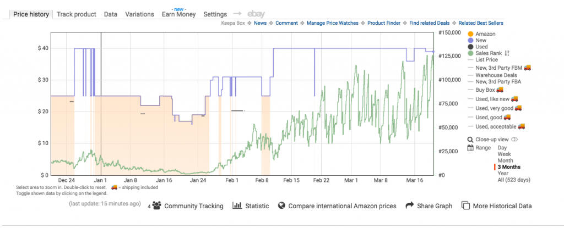
Task: Click the Manage Price Watches link
Action: [332, 23]
